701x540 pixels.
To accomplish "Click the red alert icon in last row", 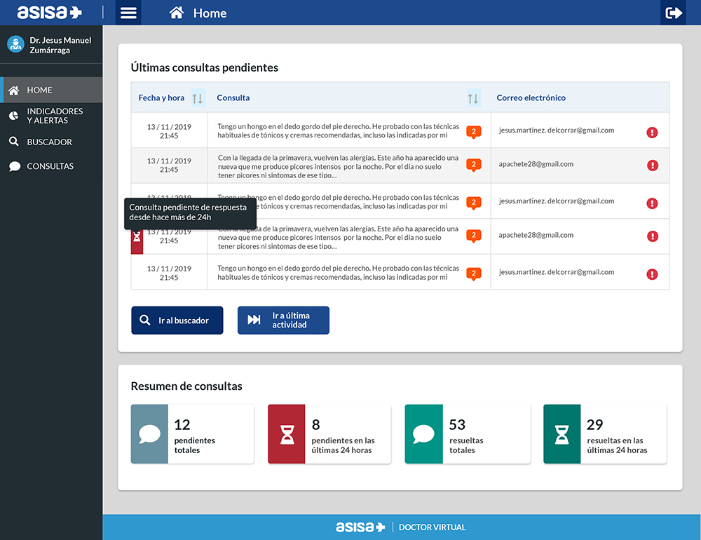I will pyautogui.click(x=652, y=274).
